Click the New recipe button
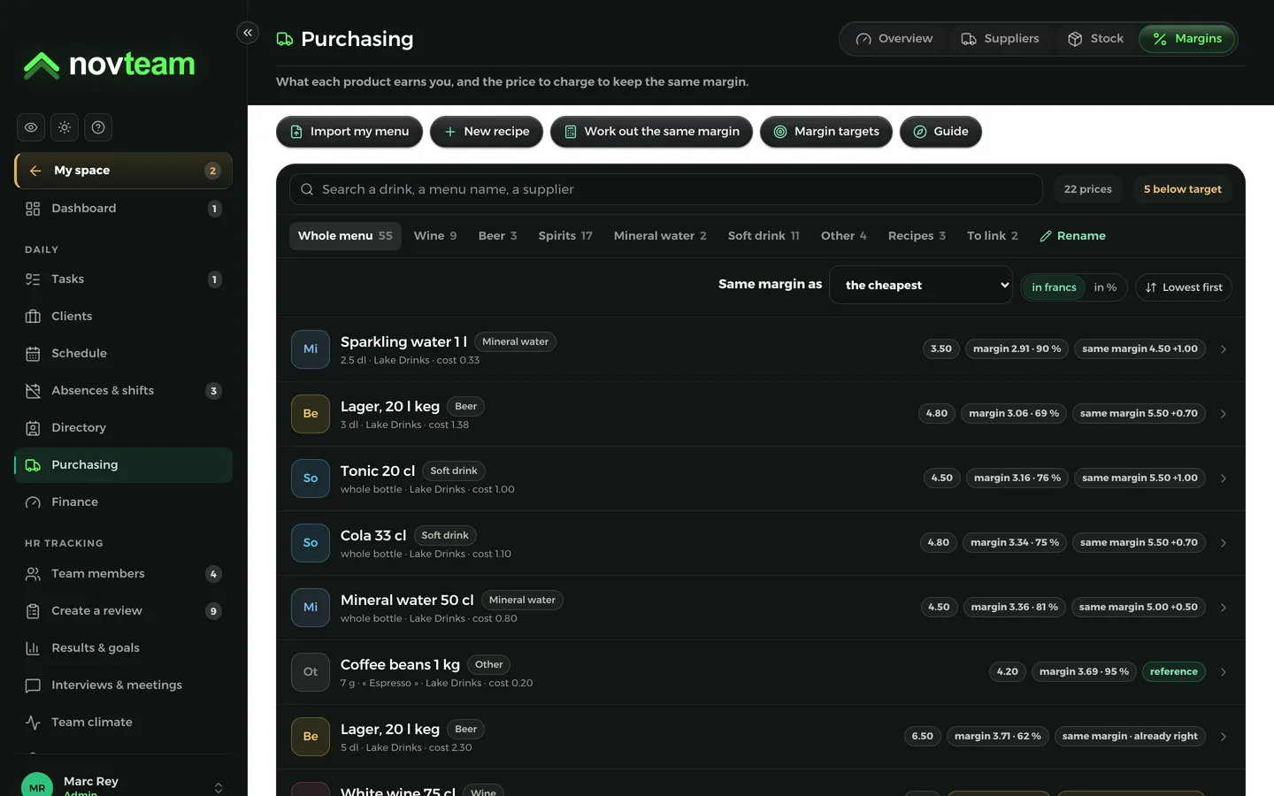 pos(487,132)
